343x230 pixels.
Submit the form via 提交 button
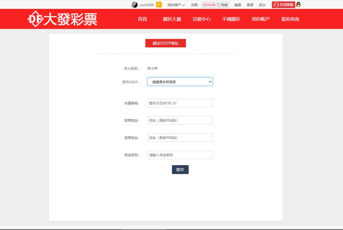click(180, 169)
